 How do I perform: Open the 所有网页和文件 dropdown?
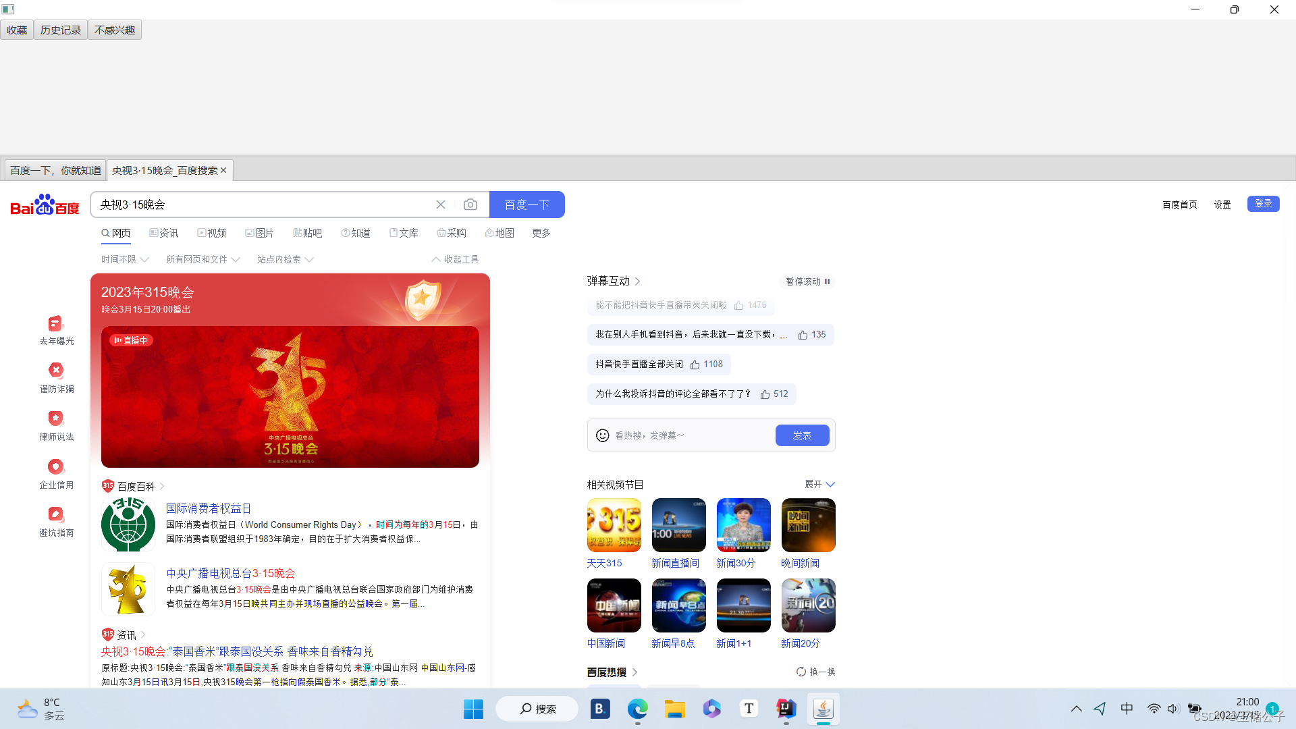coord(202,259)
